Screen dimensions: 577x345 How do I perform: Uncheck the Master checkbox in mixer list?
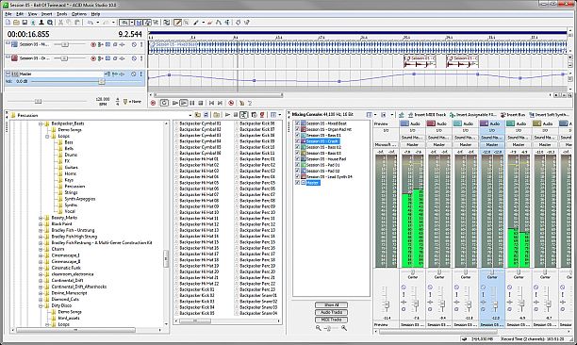coord(297,183)
